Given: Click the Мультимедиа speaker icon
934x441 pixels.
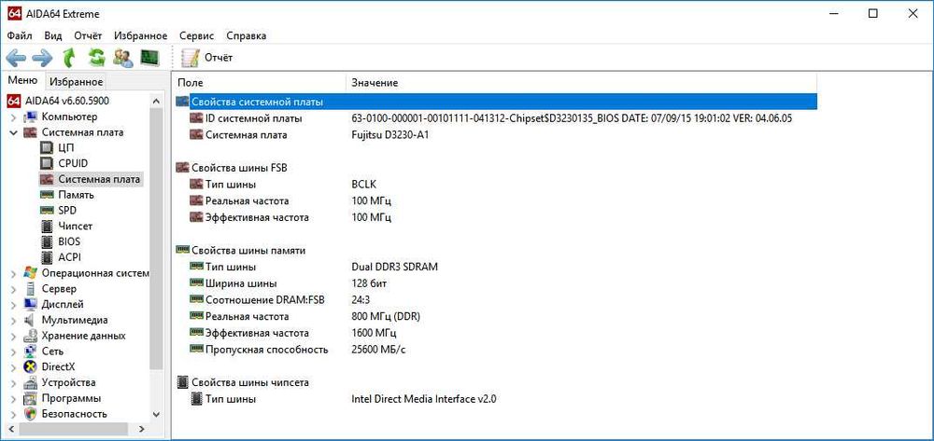Looking at the screenshot, I should pyautogui.click(x=31, y=321).
